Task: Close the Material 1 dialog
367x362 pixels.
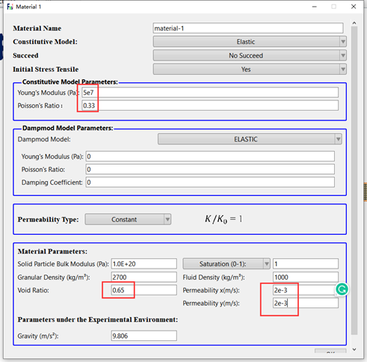Action: tap(354, 7)
